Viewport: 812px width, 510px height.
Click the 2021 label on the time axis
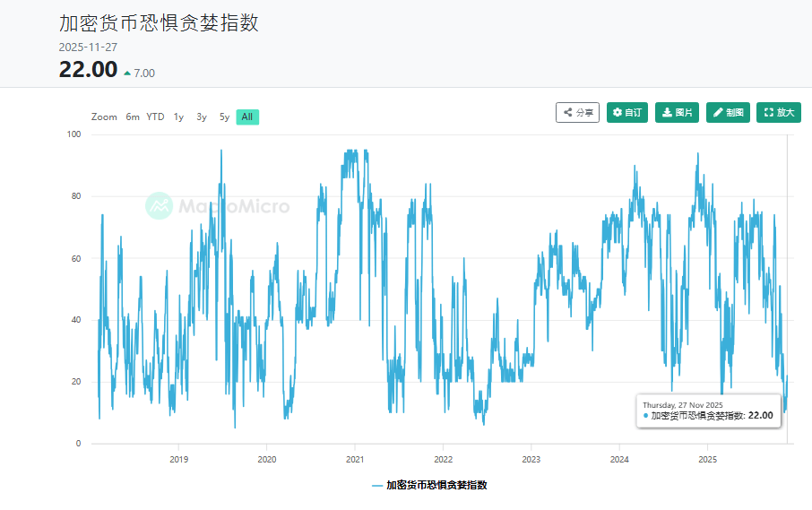pyautogui.click(x=354, y=458)
